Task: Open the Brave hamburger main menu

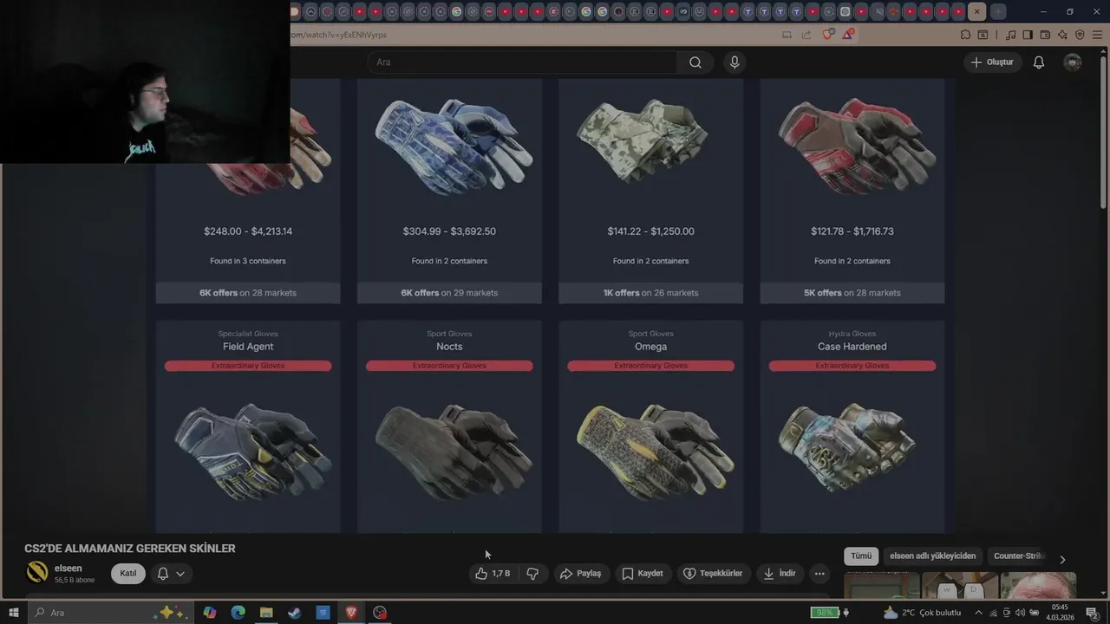Action: tap(1097, 35)
